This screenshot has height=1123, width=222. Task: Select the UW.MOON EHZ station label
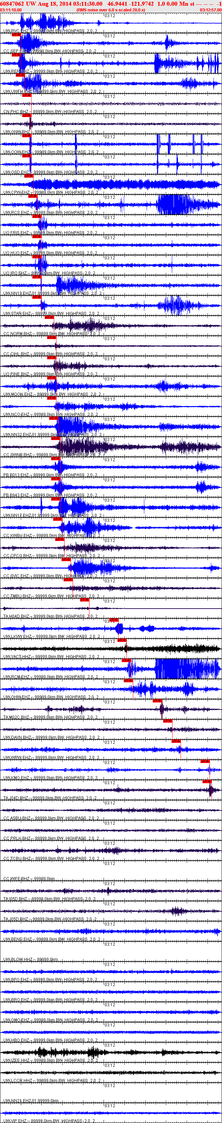pyautogui.click(x=52, y=395)
